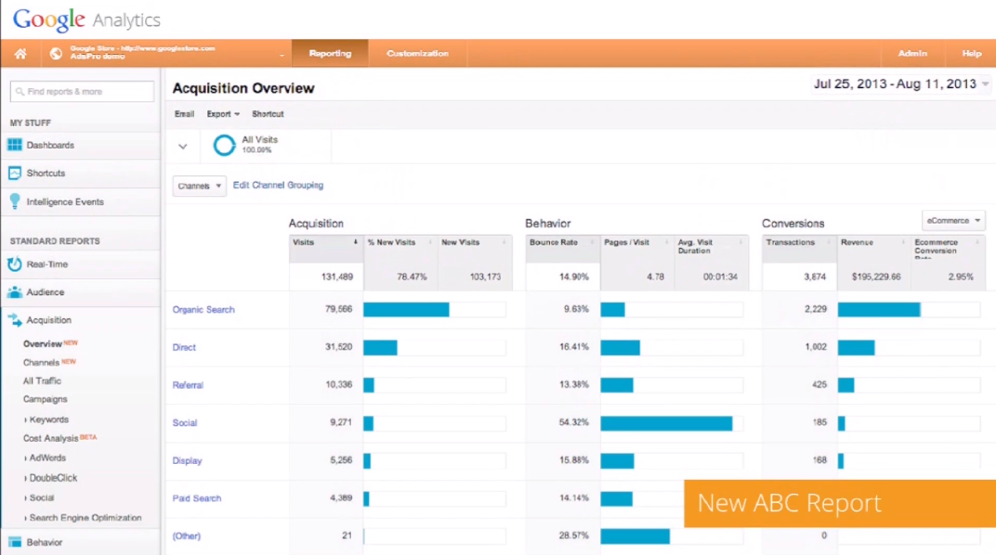Switch to the Customization tab
Viewport: 996px width, 555px height.
417,54
